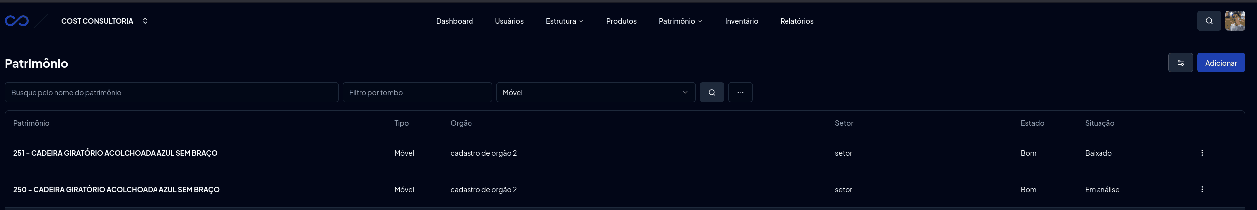
Task: Click the search magnifier beside Móvel filter
Action: tap(712, 92)
